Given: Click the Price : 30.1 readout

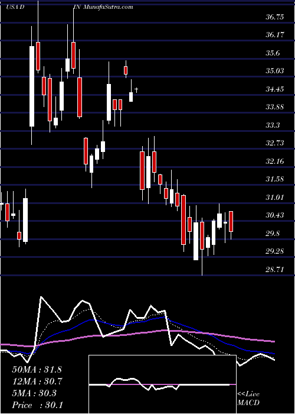Looking at the screenshot, I should (37, 405).
